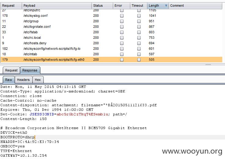Toggle Error checkbox for /etc/syslog.conf row
The width and height of the screenshot is (225, 160).
point(122,16)
